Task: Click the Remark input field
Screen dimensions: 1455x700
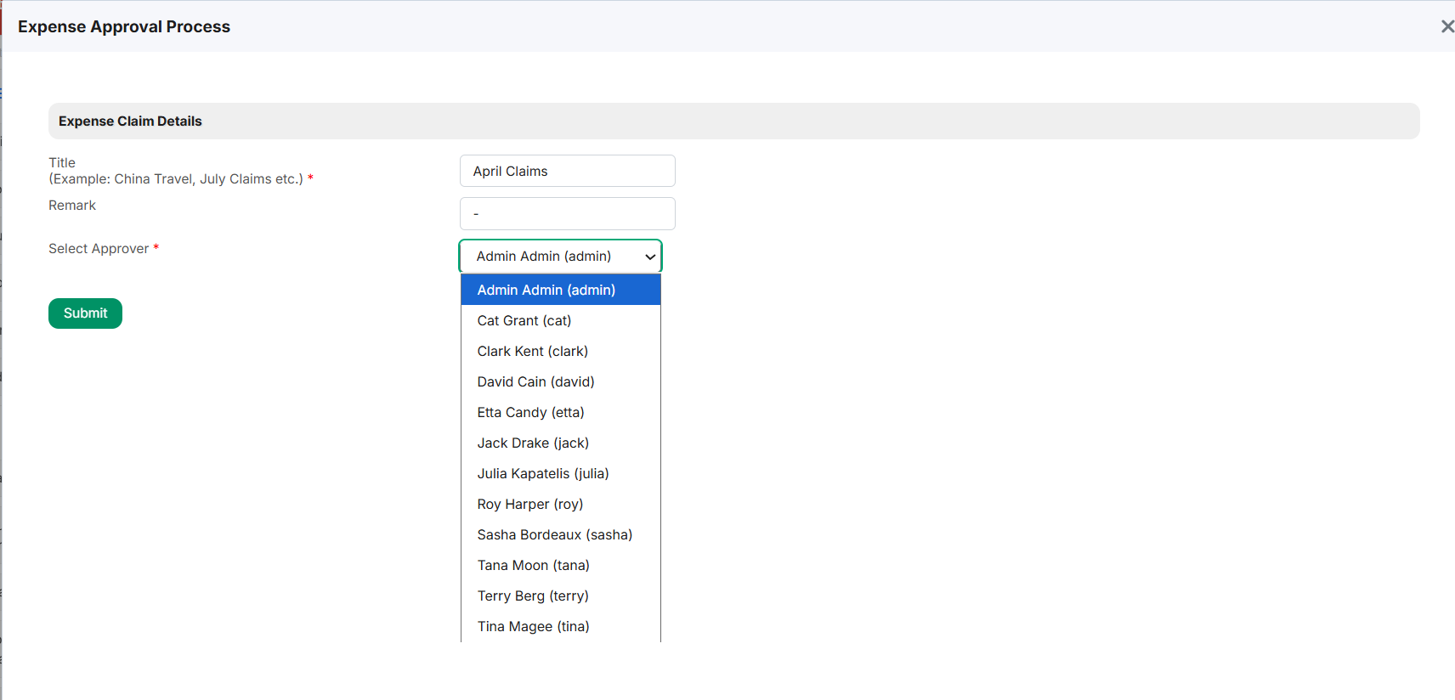Action: (568, 214)
